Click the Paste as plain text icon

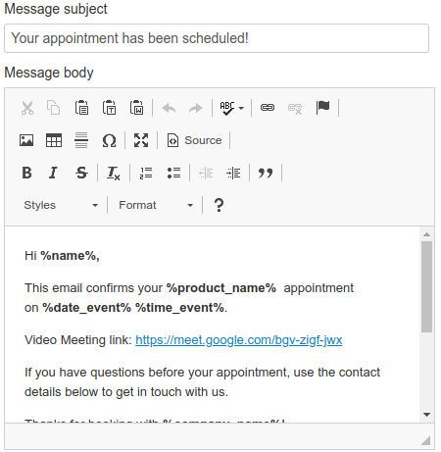(109, 108)
